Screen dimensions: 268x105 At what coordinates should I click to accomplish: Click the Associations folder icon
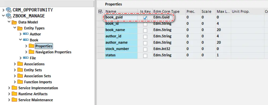coord(20,64)
